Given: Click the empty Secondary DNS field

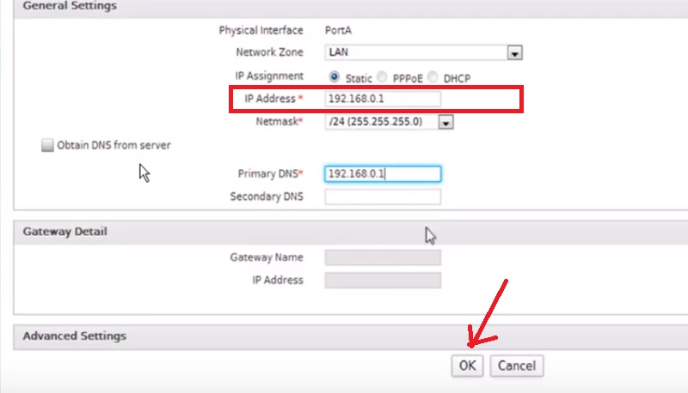Looking at the screenshot, I should coord(383,197).
